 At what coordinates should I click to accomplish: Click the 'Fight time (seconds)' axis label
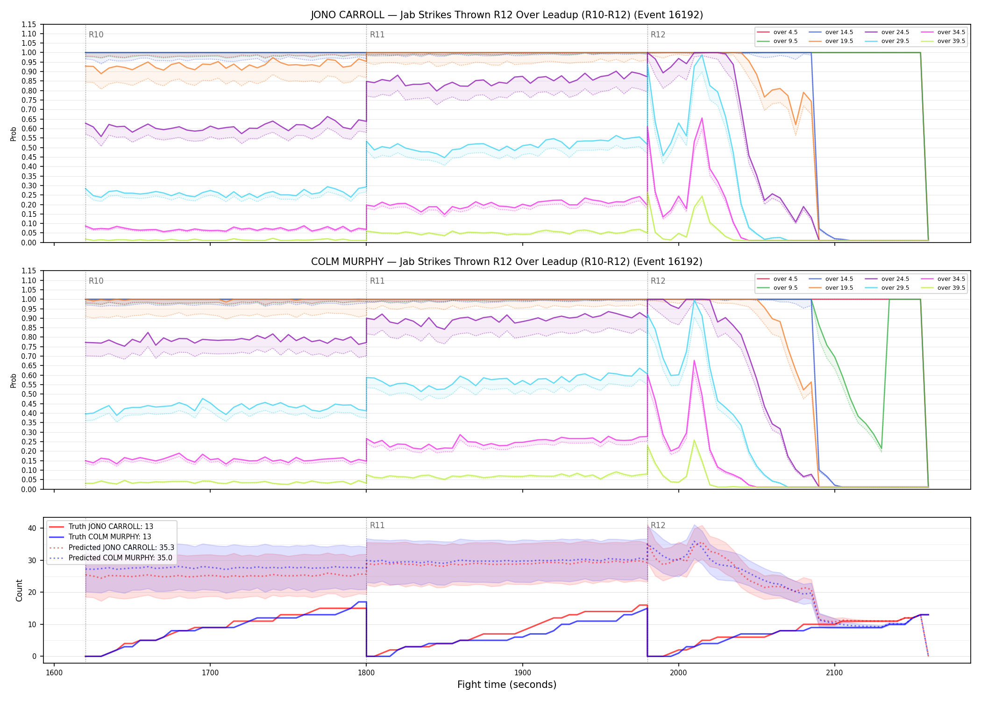[507, 685]
